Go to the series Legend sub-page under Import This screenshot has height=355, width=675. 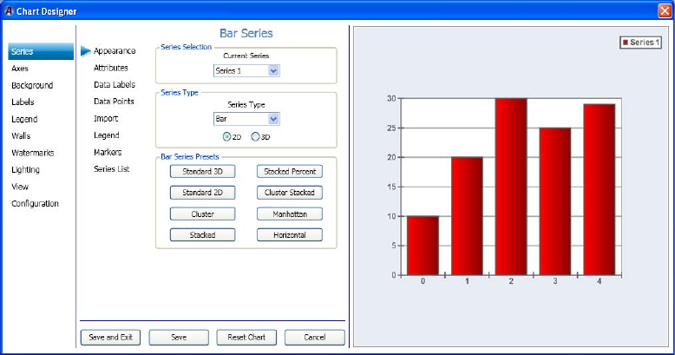coord(107,135)
